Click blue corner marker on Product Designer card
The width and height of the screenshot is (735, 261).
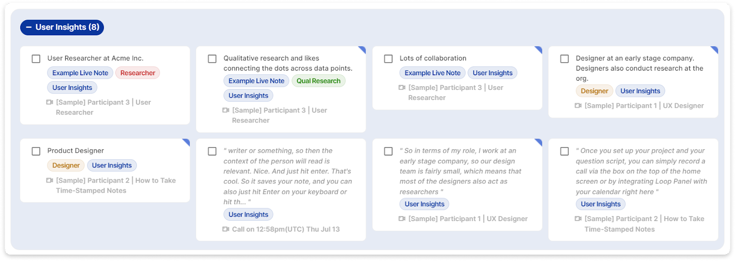pyautogui.click(x=187, y=142)
